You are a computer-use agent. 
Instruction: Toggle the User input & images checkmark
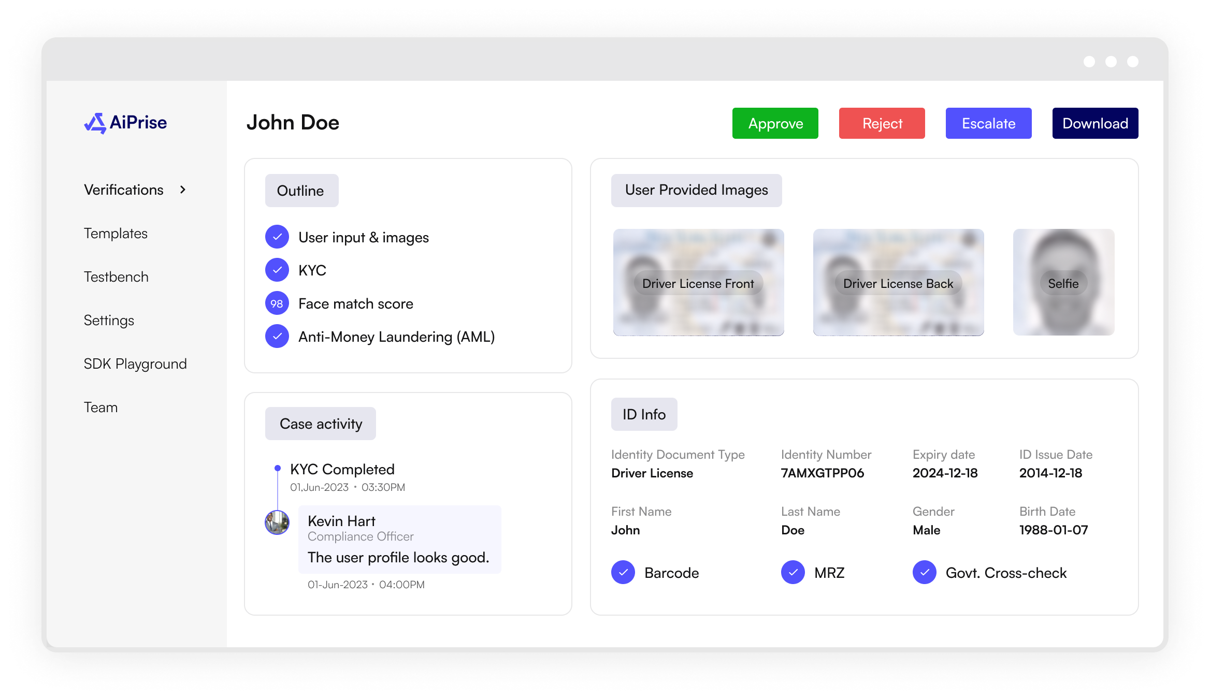tap(277, 237)
